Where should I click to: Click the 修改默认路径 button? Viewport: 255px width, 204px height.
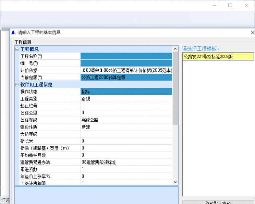pyautogui.click(x=218, y=202)
